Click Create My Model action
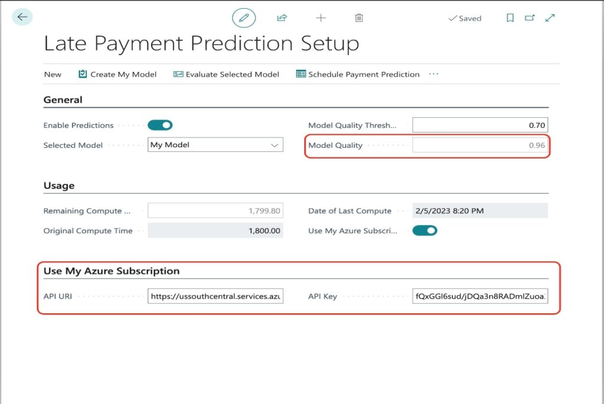Viewport: 604px width, 404px height. click(x=117, y=74)
